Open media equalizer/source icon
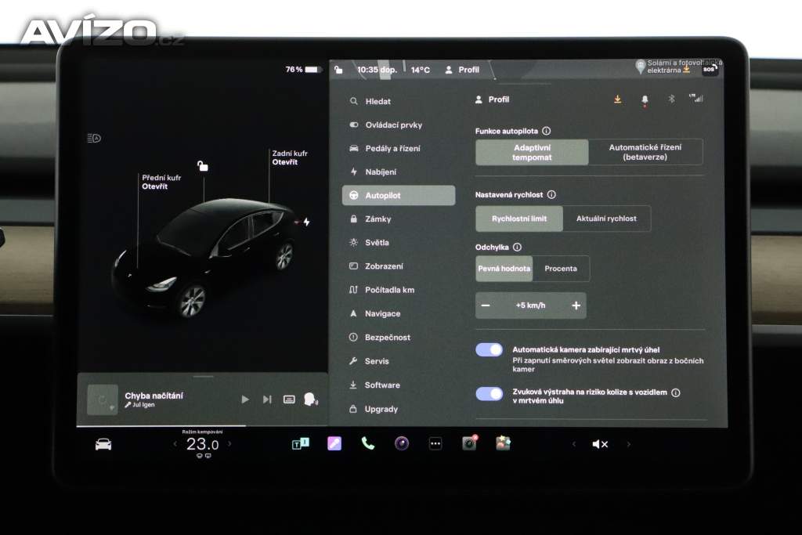Image resolution: width=802 pixels, height=535 pixels. tap(289, 399)
